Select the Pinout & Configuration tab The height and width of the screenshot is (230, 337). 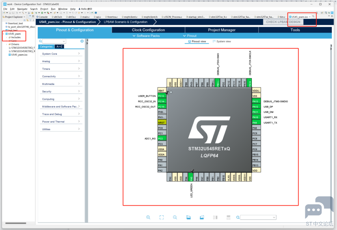(x=75, y=30)
